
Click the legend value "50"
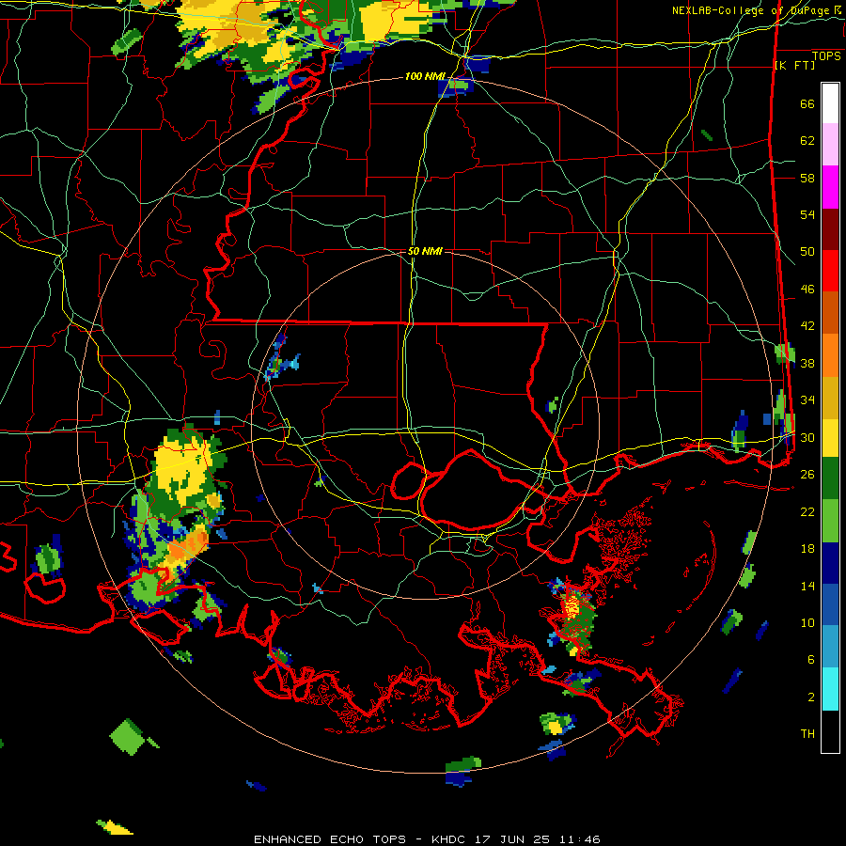[807, 251]
